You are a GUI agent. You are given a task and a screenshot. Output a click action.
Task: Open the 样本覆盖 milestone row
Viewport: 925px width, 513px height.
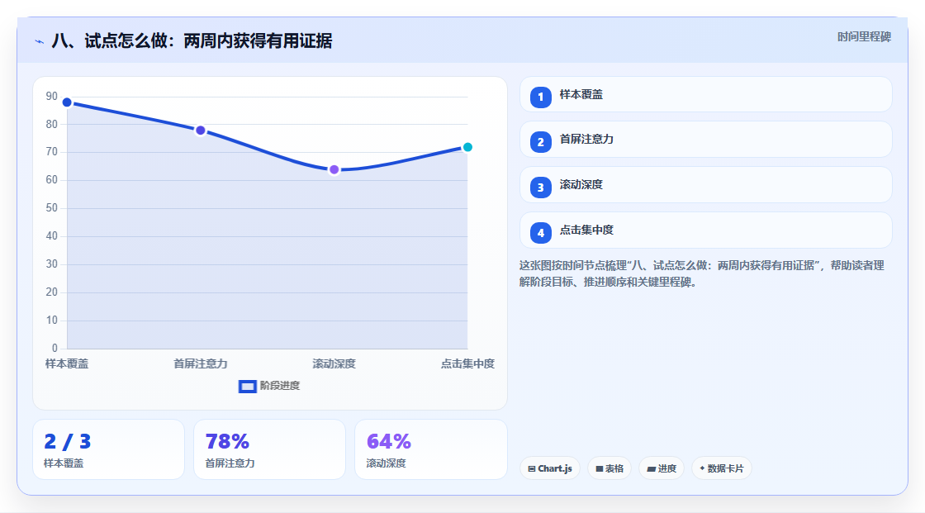click(705, 94)
